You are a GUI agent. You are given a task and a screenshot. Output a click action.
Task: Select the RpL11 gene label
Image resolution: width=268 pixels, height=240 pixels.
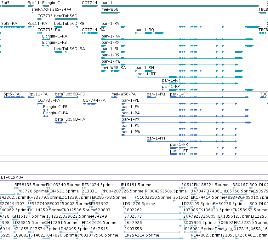click(x=34, y=3)
